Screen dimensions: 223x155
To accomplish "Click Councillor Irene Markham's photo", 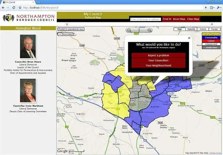I will coord(28,91).
